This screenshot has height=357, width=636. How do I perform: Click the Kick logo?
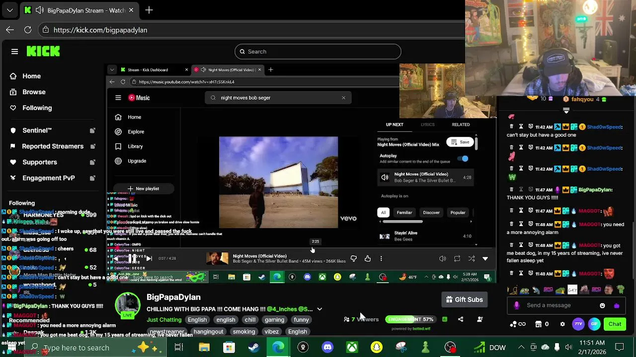point(43,51)
